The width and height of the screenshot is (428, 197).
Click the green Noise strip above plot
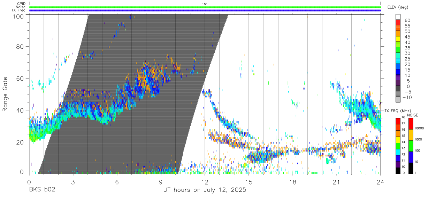pyautogui.click(x=205, y=7)
